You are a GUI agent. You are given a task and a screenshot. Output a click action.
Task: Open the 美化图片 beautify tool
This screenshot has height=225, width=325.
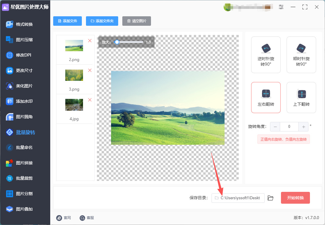pyautogui.click(x=19, y=86)
